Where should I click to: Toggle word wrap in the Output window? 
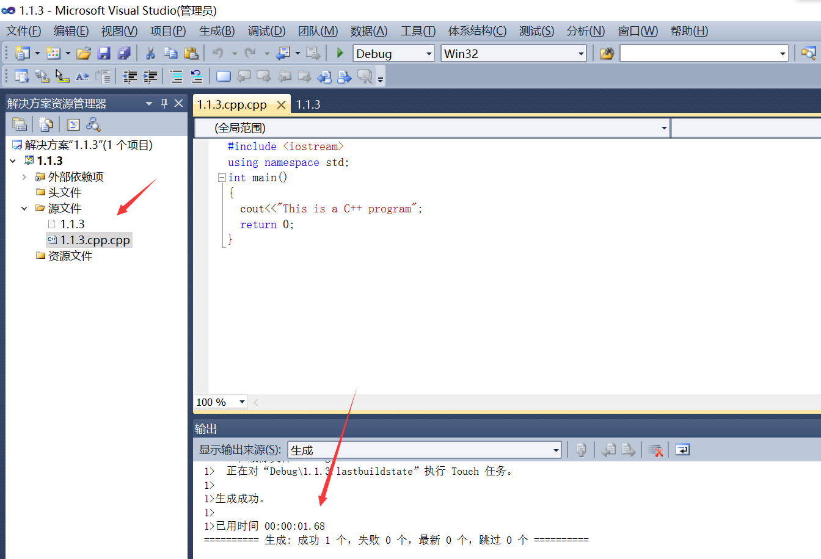click(x=682, y=450)
